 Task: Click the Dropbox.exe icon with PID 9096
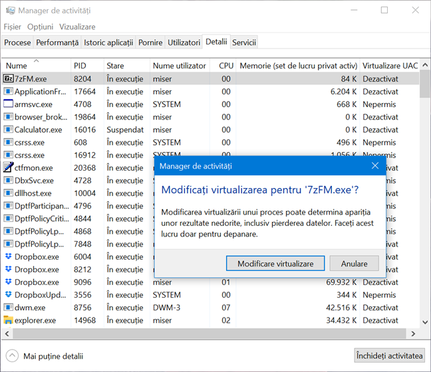click(x=8, y=282)
